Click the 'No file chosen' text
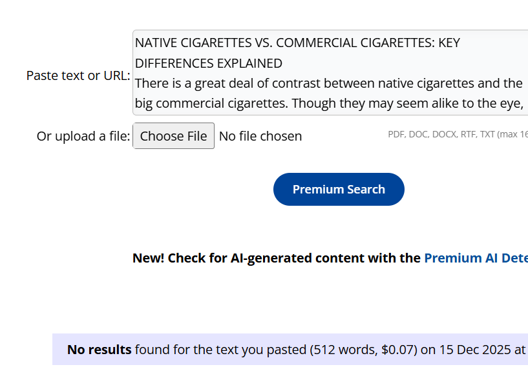This screenshot has height=367, width=528. click(260, 136)
